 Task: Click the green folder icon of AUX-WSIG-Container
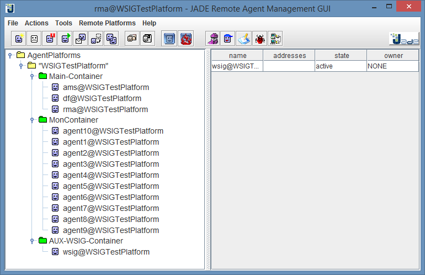coord(43,240)
